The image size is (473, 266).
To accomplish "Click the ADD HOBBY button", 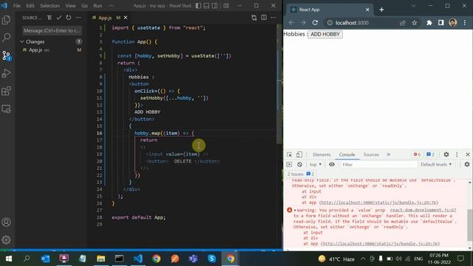I will [325, 34].
